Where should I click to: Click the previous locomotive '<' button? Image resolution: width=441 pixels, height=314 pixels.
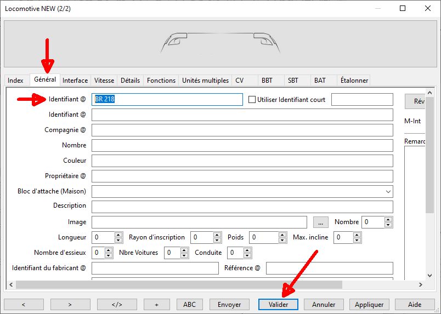coord(24,305)
